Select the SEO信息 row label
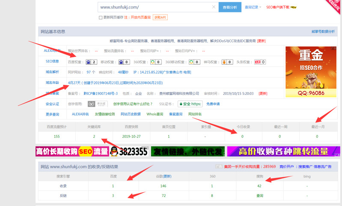 tap(52, 61)
